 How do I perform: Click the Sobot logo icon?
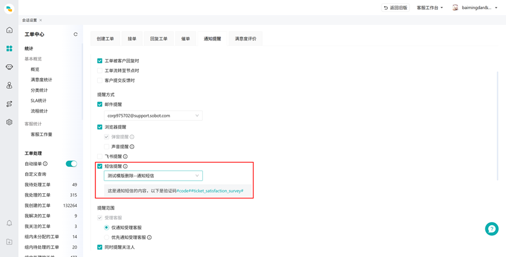pyautogui.click(x=9, y=9)
